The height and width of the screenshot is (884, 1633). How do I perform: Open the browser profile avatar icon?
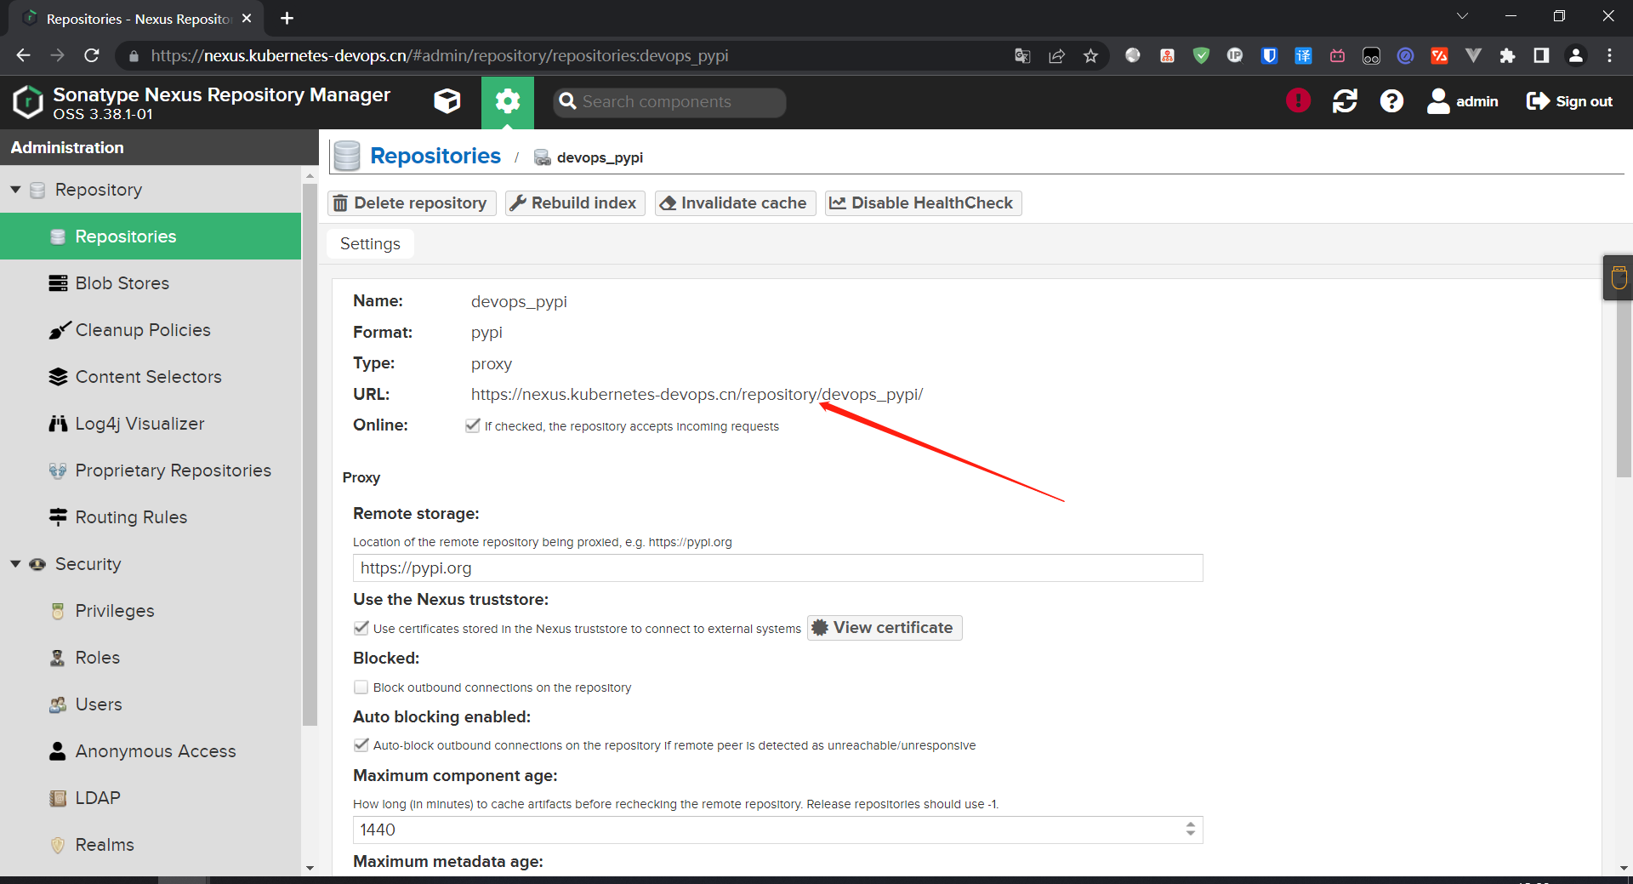(x=1575, y=56)
